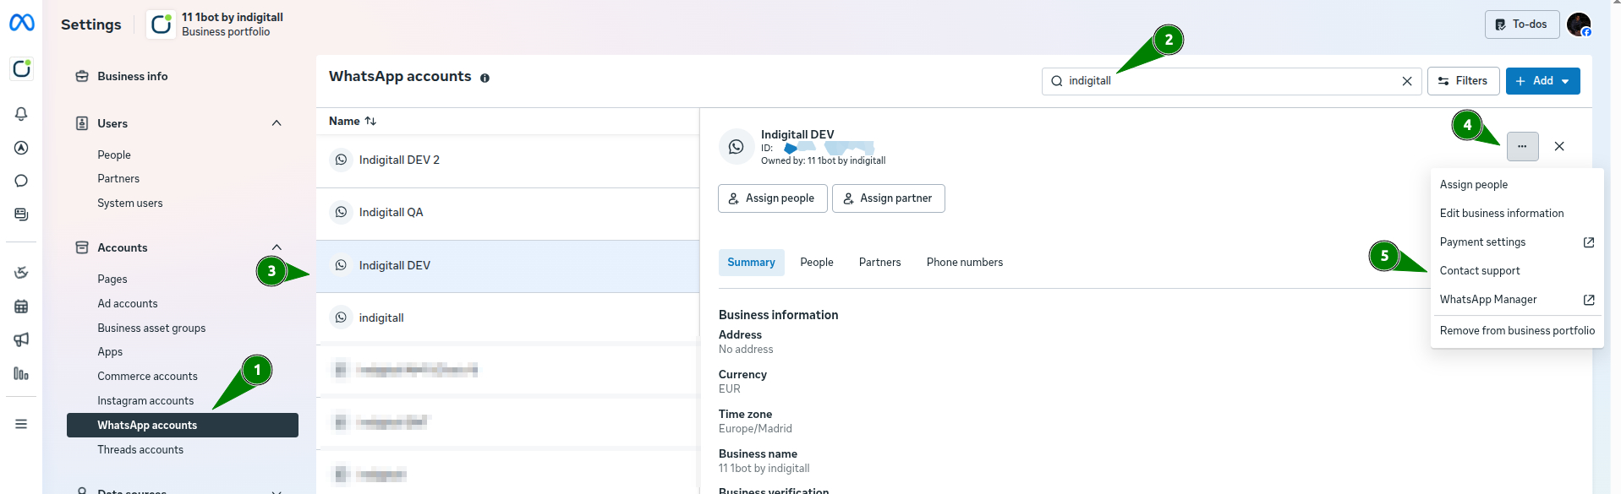This screenshot has height=494, width=1621.
Task: Click the user profile avatar
Action: (x=1579, y=24)
